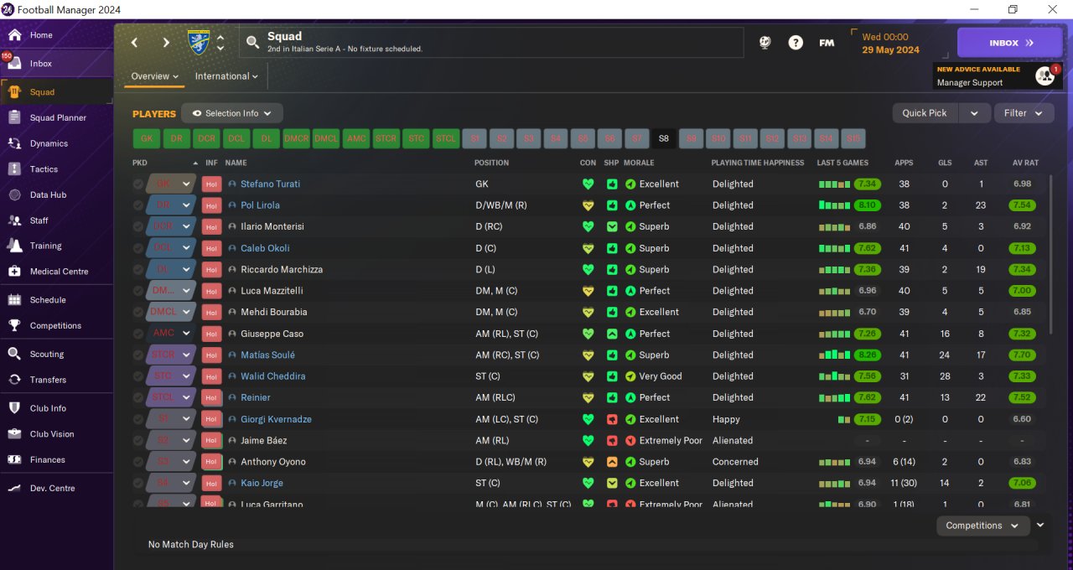Sort by the MORALE column header
Screen dimensions: 1073x570
(x=639, y=163)
